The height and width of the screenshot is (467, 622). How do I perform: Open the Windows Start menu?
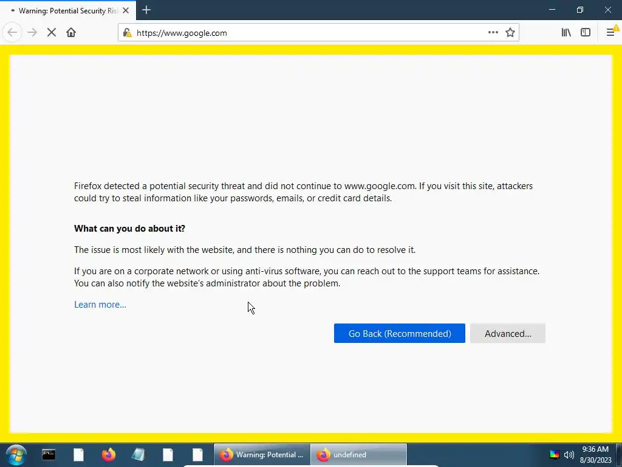pos(16,455)
